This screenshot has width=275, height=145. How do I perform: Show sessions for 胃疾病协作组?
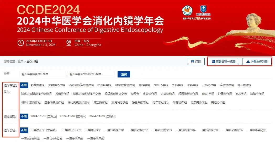199,102
